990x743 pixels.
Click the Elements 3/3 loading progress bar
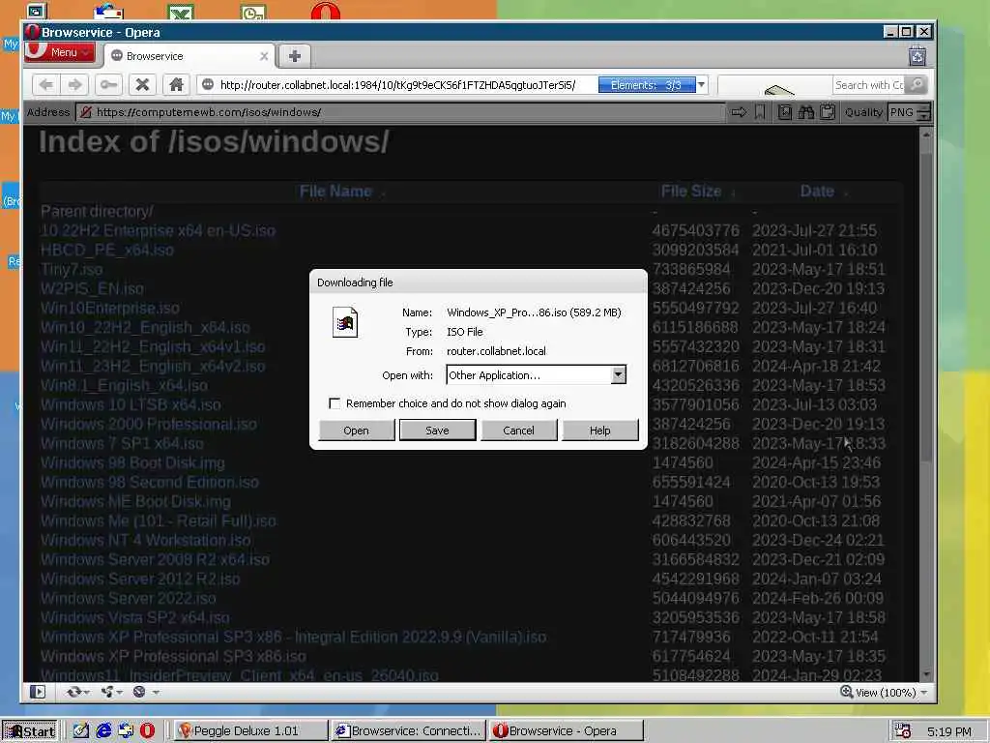[647, 85]
